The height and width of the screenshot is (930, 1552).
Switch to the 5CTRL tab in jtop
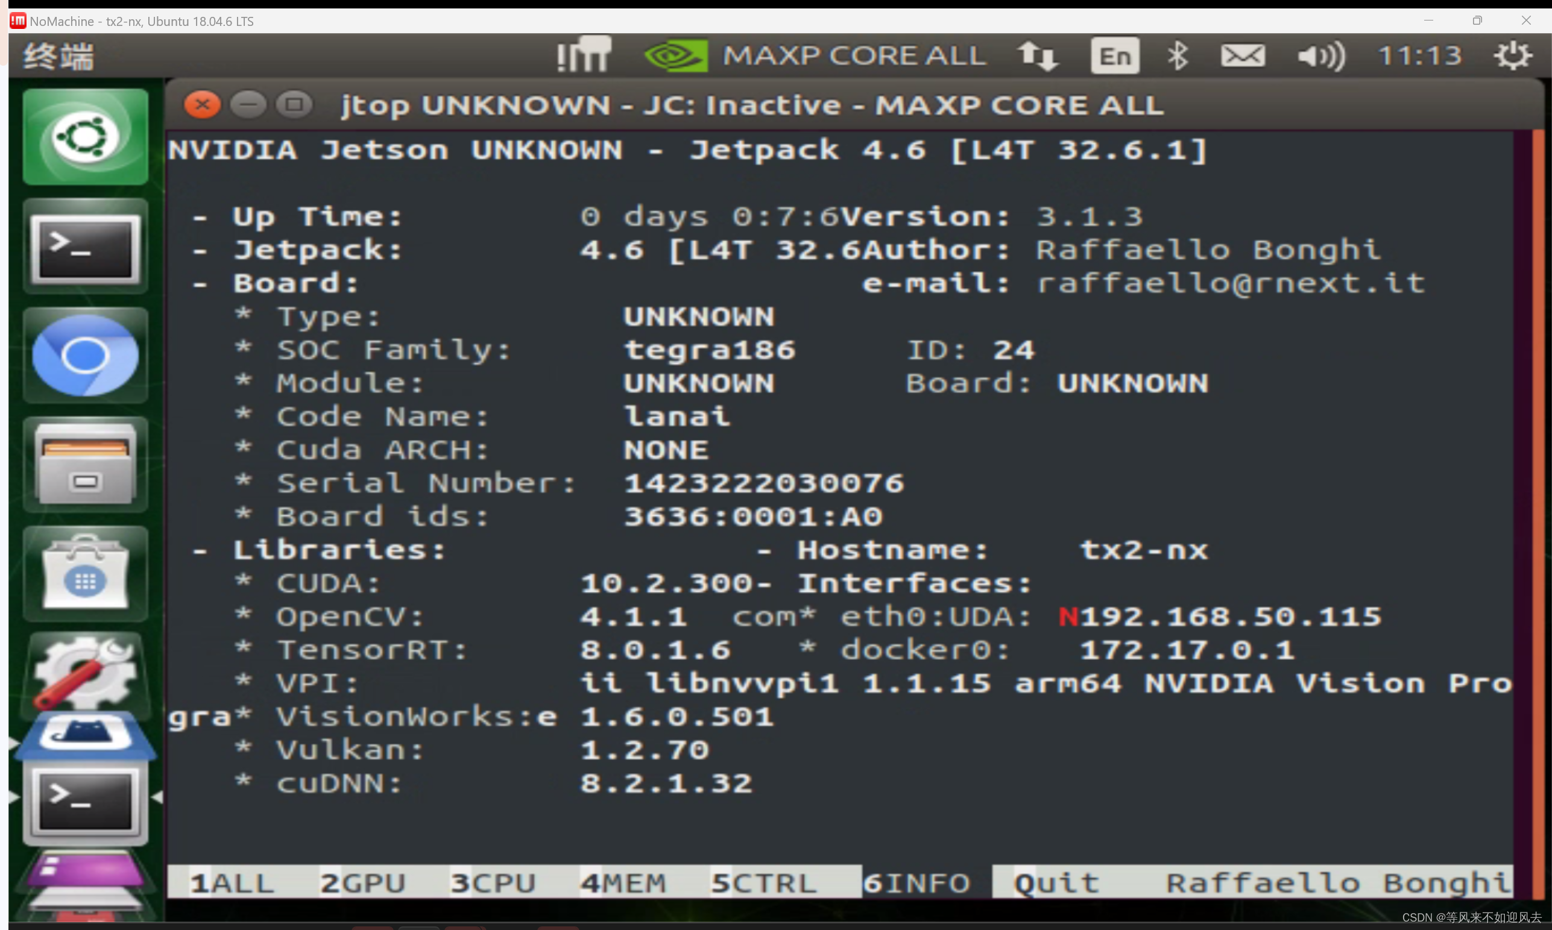[x=763, y=883]
